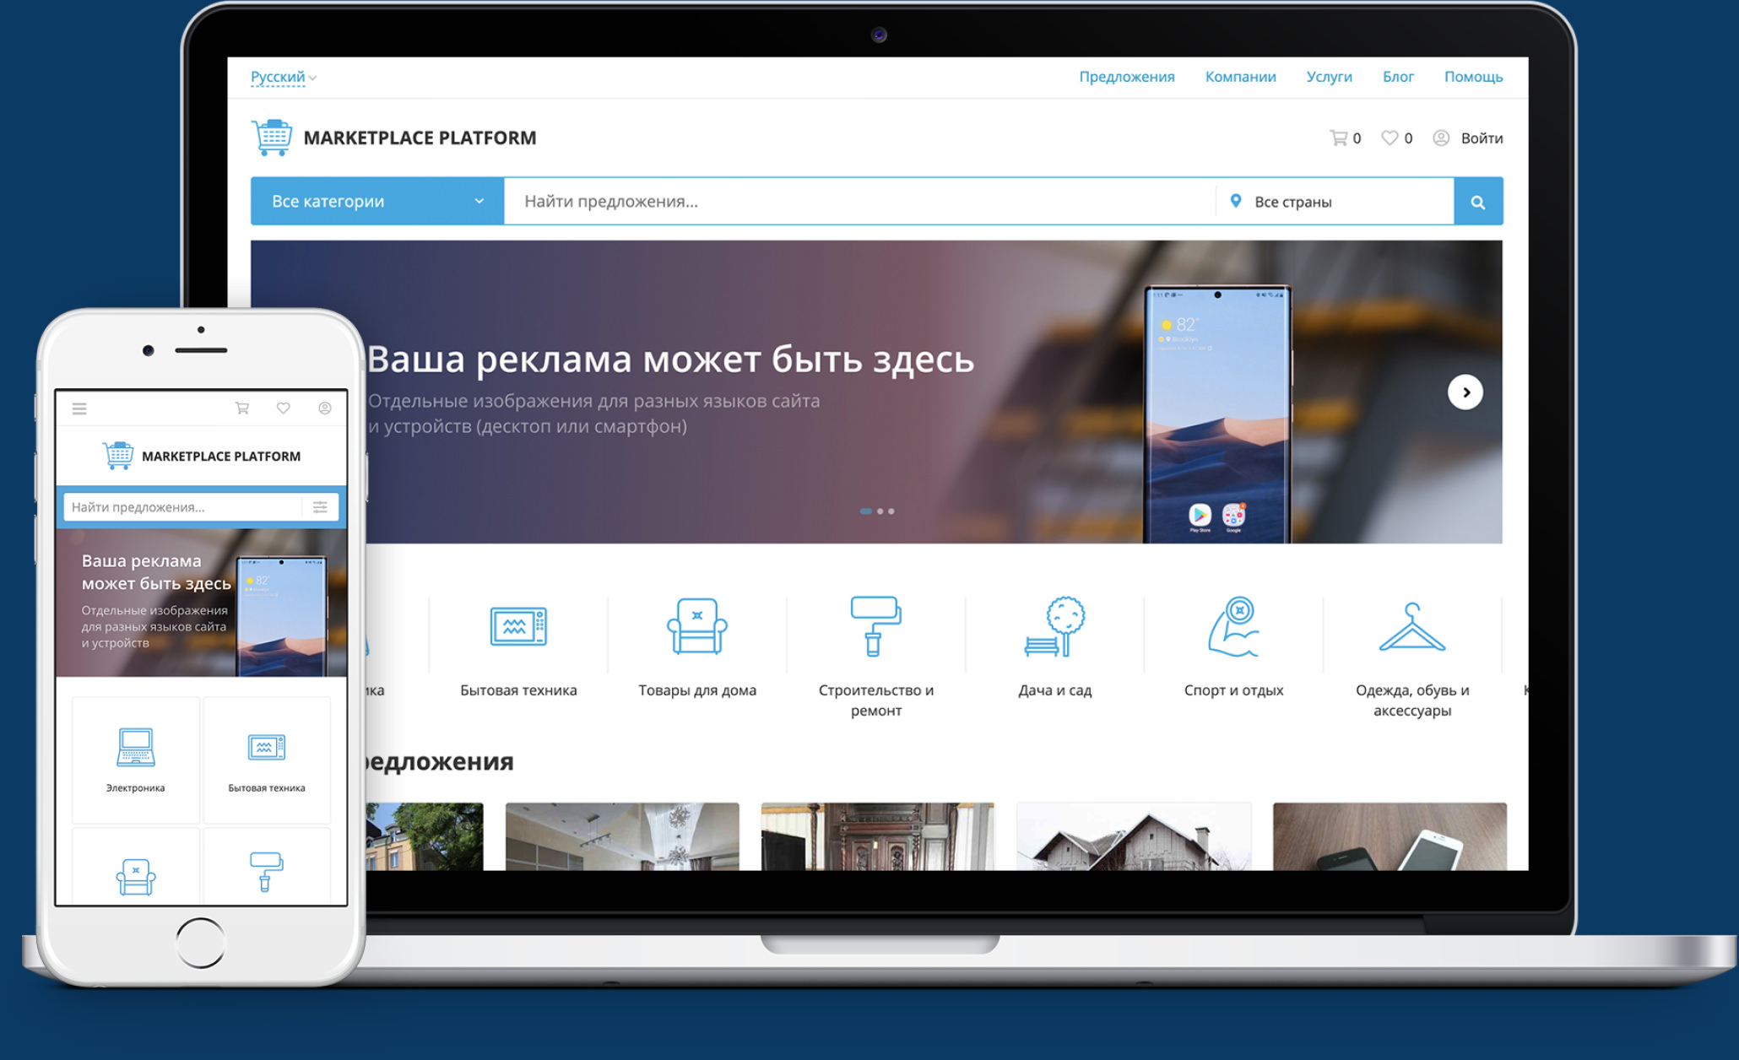Open Предложения in top navigation
This screenshot has height=1060, width=1739.
tap(1126, 77)
